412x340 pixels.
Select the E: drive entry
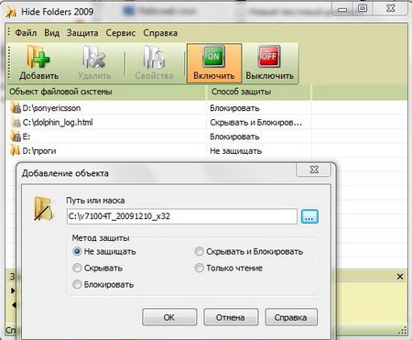206,137
